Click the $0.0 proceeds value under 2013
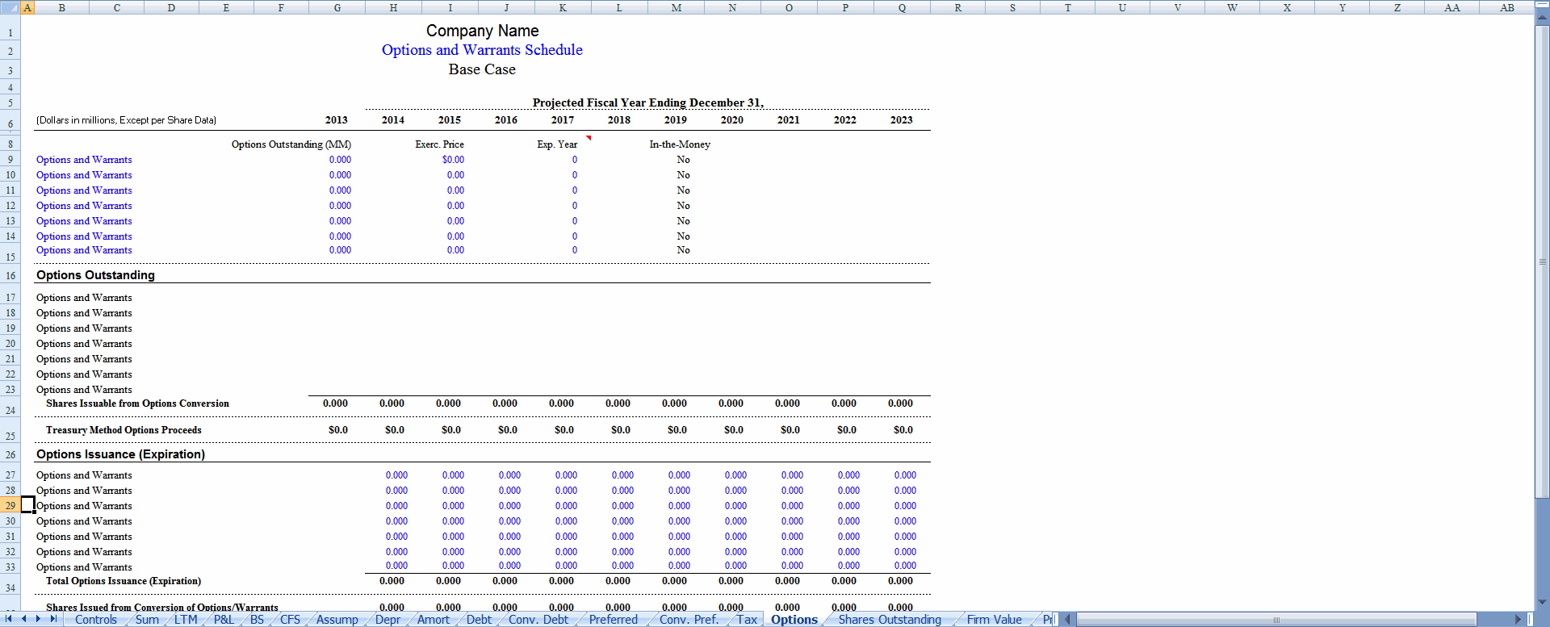Image resolution: width=1550 pixels, height=627 pixels. point(338,430)
